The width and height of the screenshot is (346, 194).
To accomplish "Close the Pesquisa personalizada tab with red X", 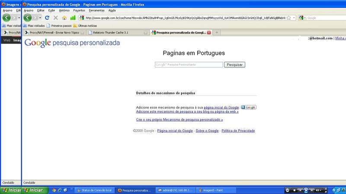I will (209, 33).
